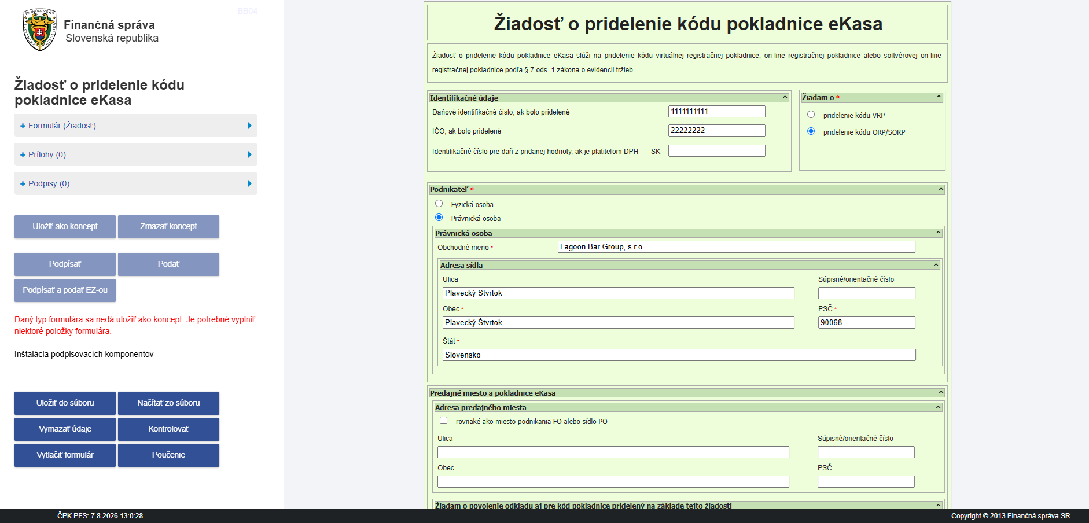Viewport: 1089px width, 523px height.
Task: Focus the IČO input field
Action: click(716, 131)
